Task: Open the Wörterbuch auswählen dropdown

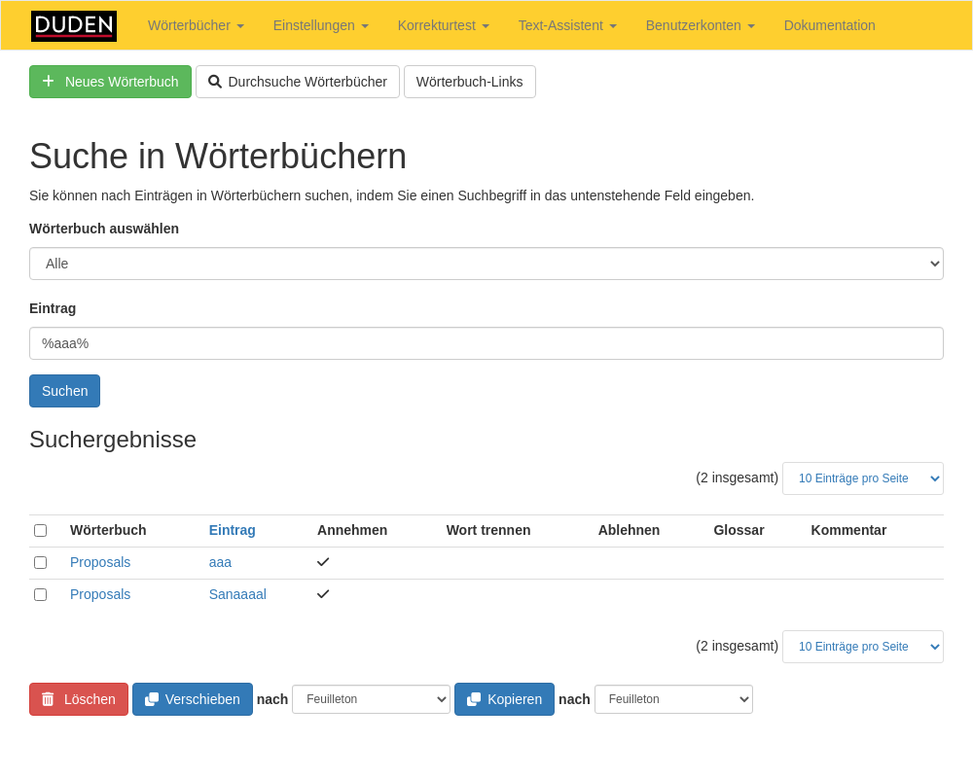Action: (x=486, y=264)
